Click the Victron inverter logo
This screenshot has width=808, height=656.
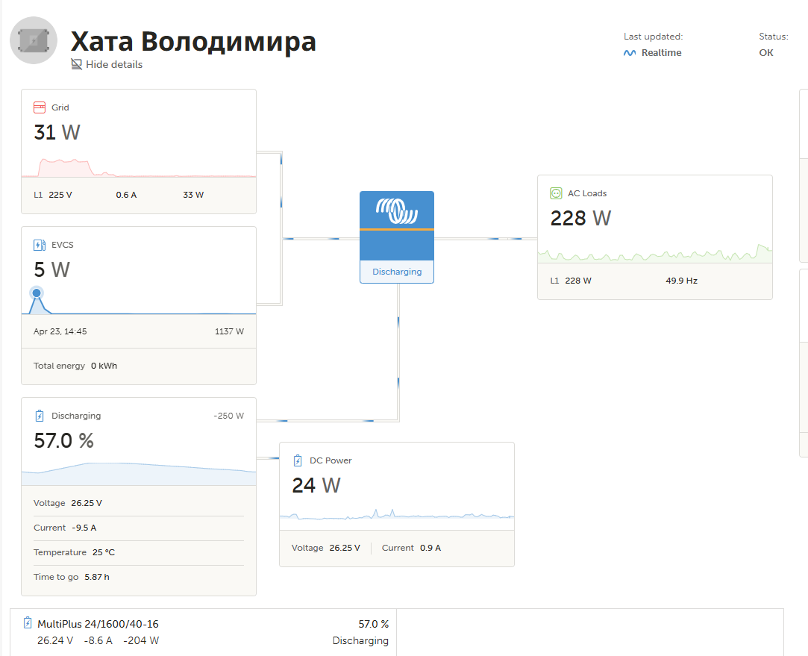[397, 211]
